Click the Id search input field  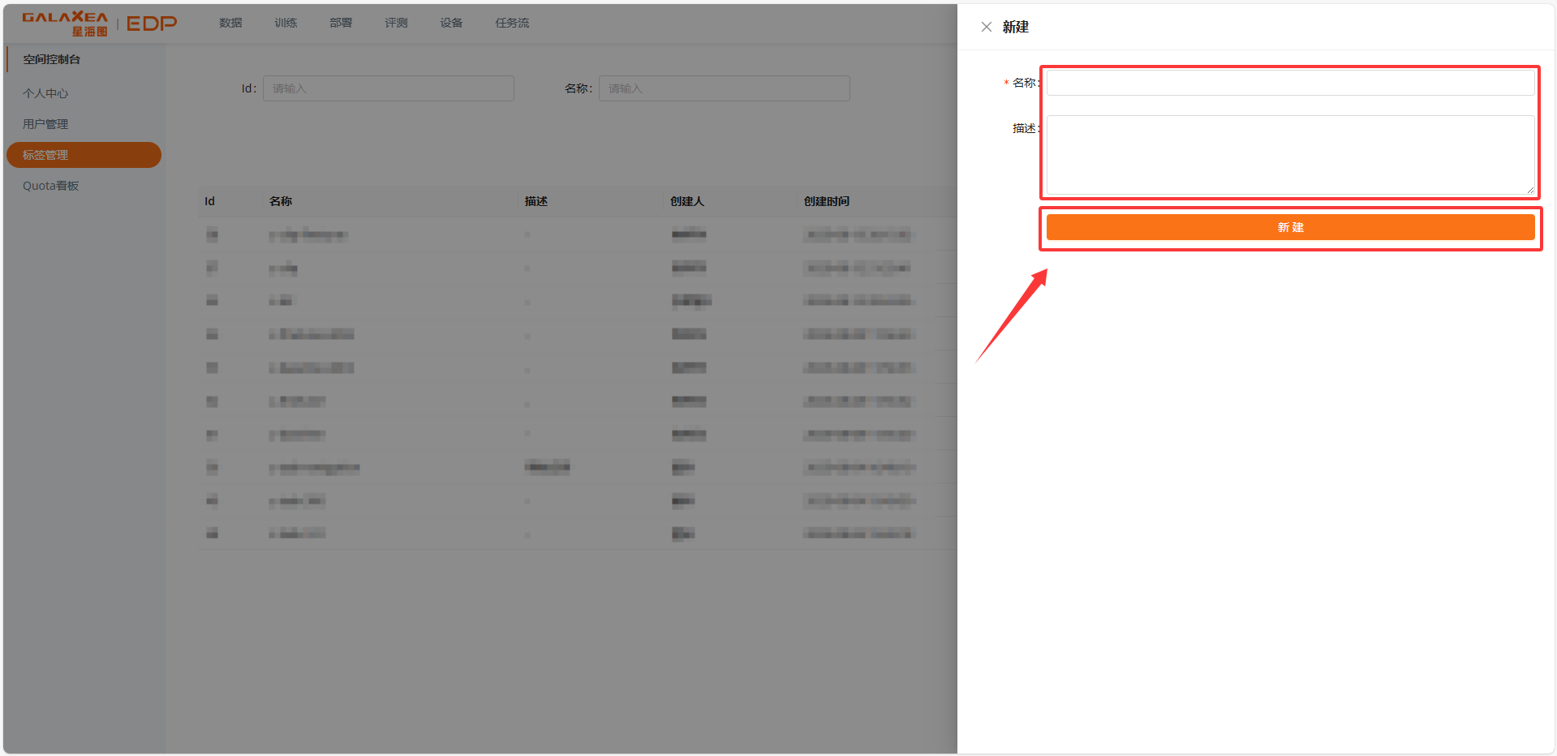pyautogui.click(x=388, y=88)
